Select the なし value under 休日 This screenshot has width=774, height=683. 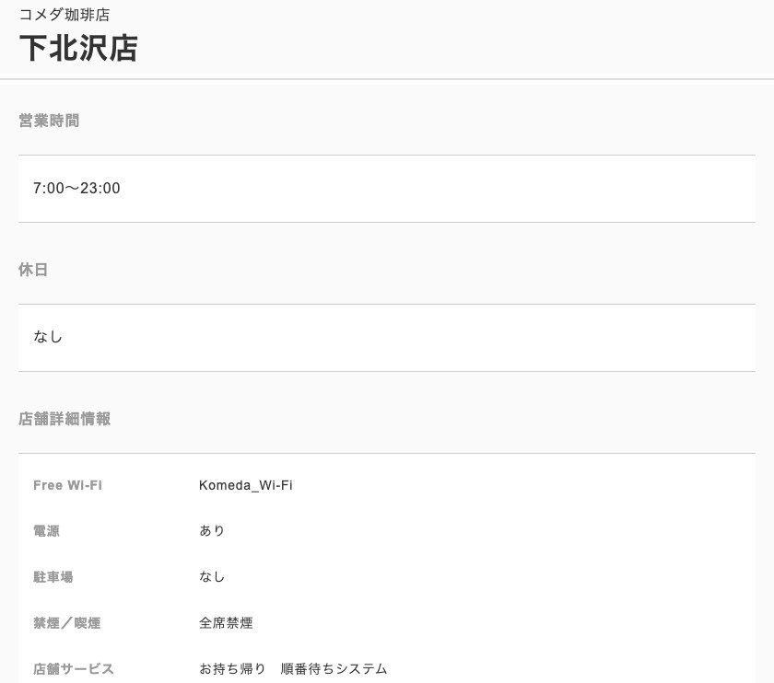click(x=48, y=337)
